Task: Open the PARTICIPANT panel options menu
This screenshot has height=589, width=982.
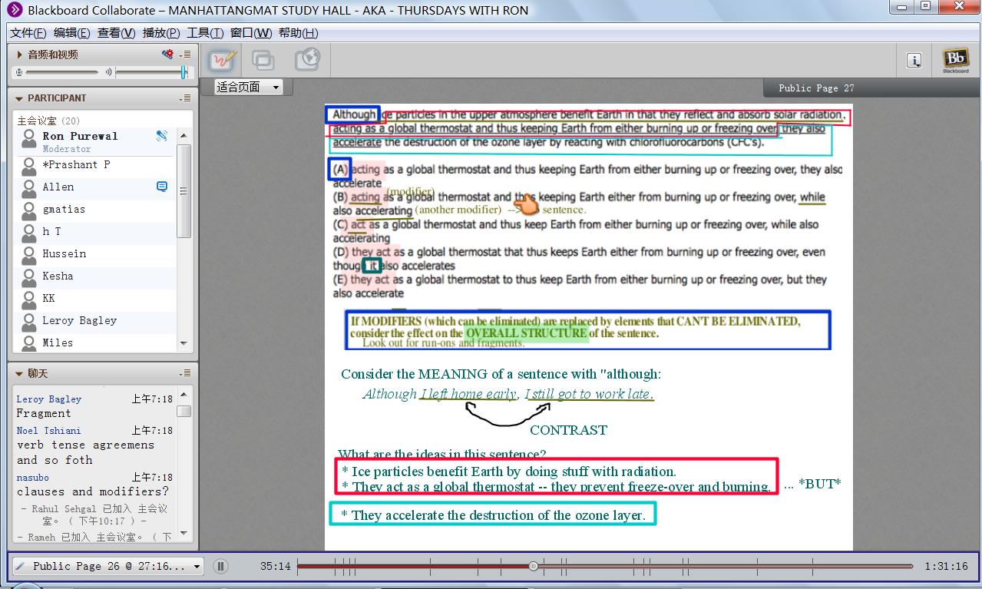Action: coord(185,98)
